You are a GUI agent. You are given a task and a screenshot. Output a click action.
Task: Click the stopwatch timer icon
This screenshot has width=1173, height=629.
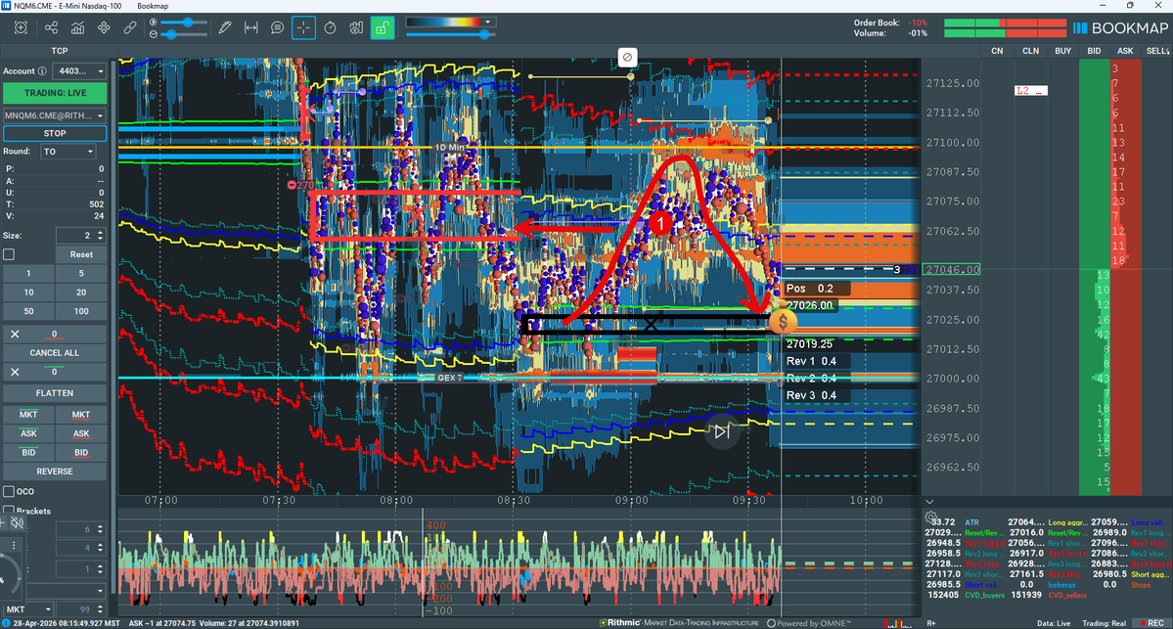click(x=330, y=28)
